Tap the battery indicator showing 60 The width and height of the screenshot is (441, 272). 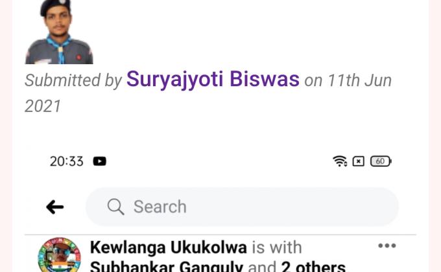(381, 161)
